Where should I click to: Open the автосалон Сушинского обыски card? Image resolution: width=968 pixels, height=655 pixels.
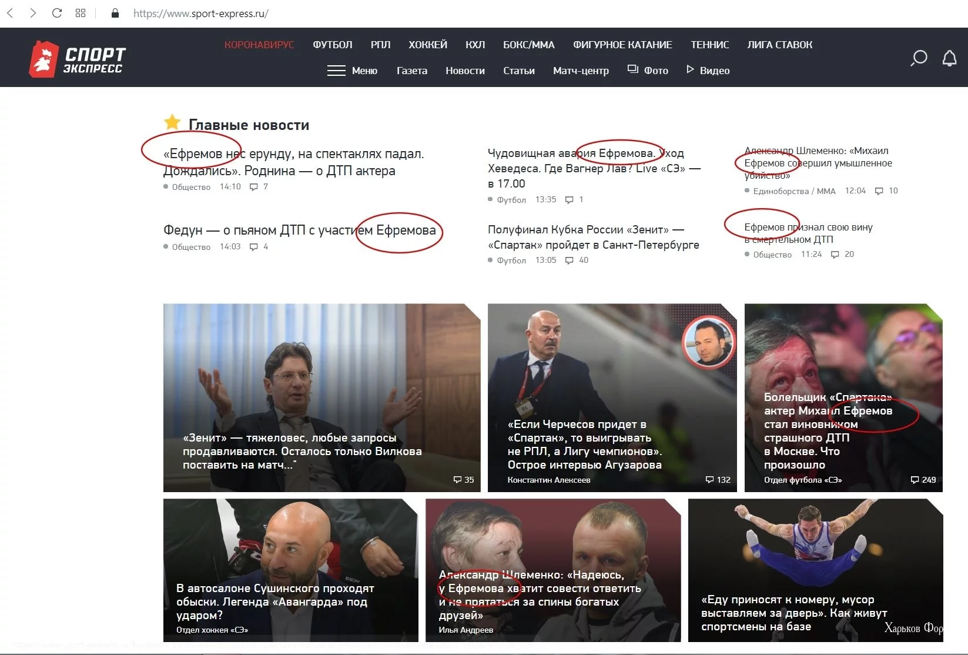(x=290, y=570)
